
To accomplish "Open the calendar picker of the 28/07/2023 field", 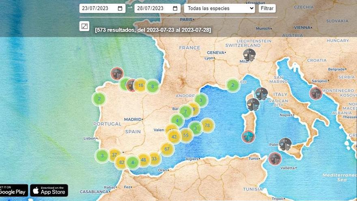I will pos(175,9).
